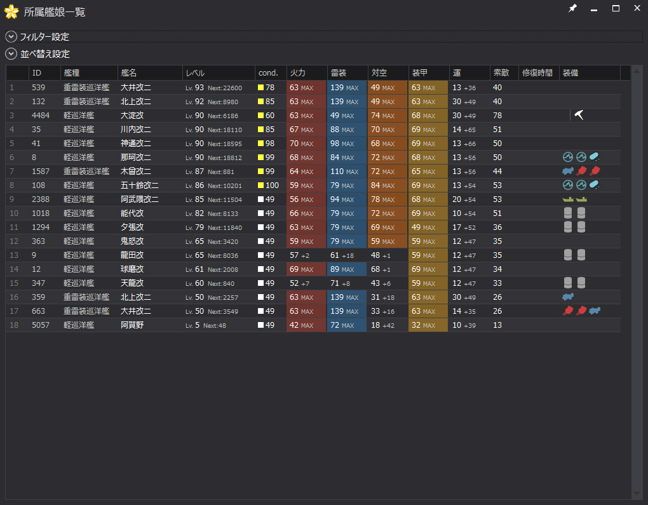Click the second drum canister icon on the 天龍改 row
648x505 pixels.
click(581, 283)
